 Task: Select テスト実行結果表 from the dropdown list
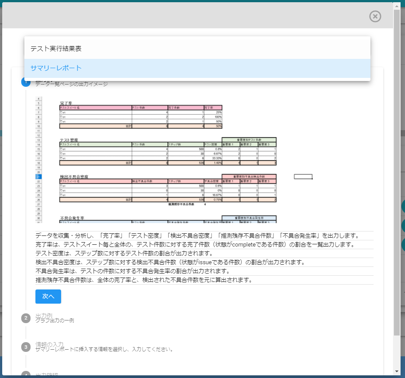(x=197, y=49)
